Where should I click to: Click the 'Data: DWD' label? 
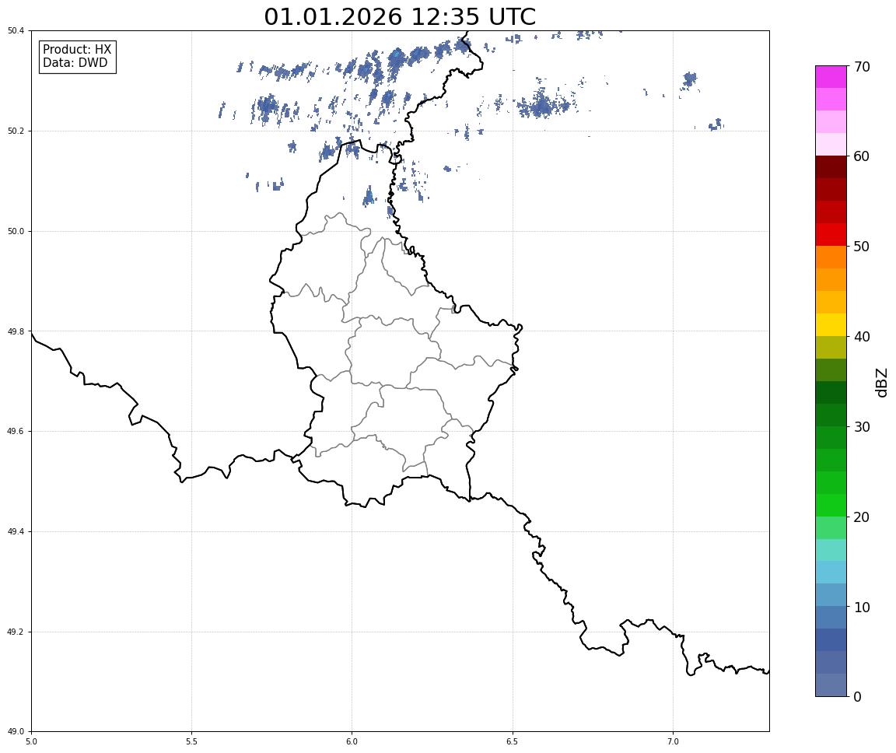[x=75, y=63]
